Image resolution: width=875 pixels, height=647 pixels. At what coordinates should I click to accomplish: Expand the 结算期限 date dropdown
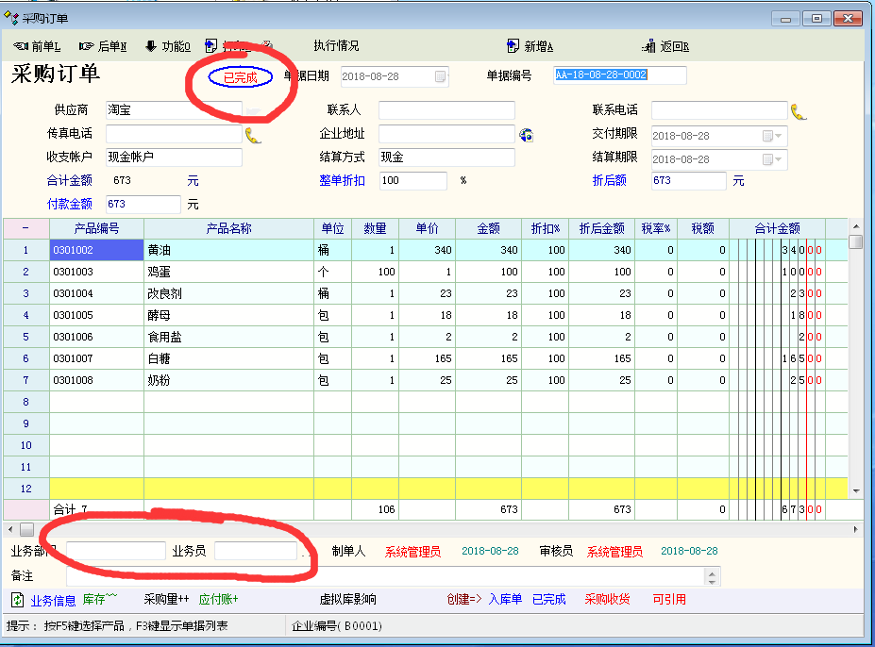click(x=778, y=159)
